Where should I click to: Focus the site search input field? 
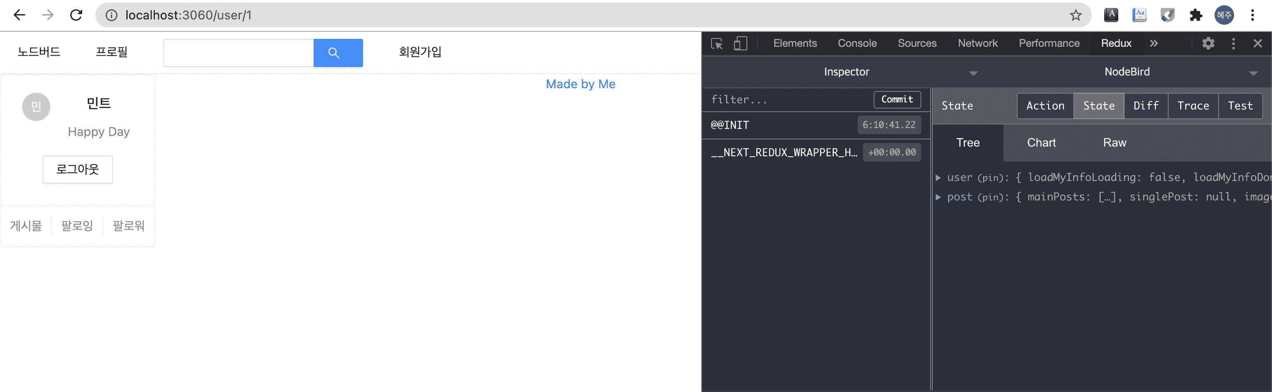pos(239,53)
